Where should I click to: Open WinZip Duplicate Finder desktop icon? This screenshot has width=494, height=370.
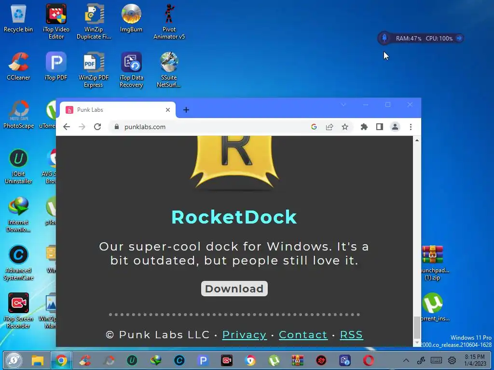point(94,21)
